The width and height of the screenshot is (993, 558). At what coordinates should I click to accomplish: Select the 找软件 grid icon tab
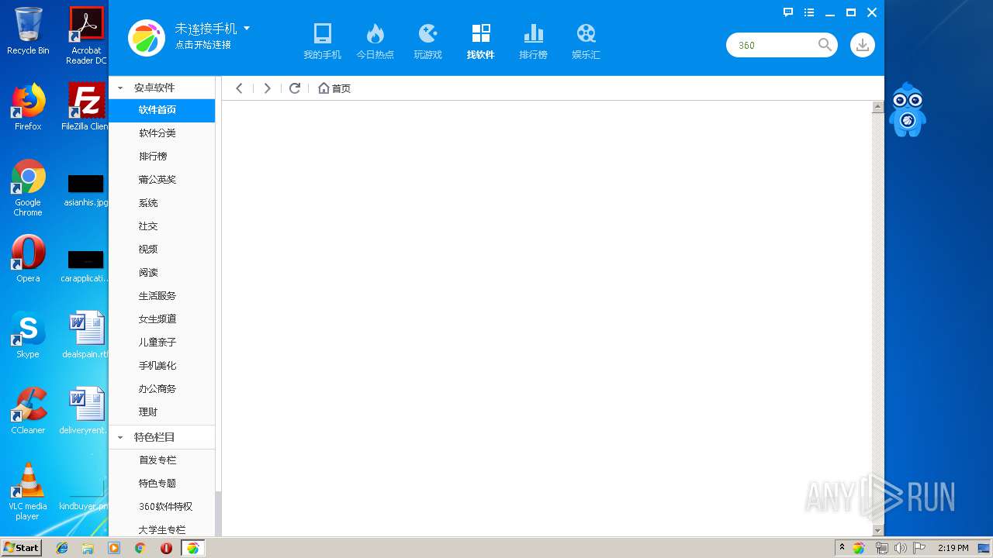[x=481, y=33]
